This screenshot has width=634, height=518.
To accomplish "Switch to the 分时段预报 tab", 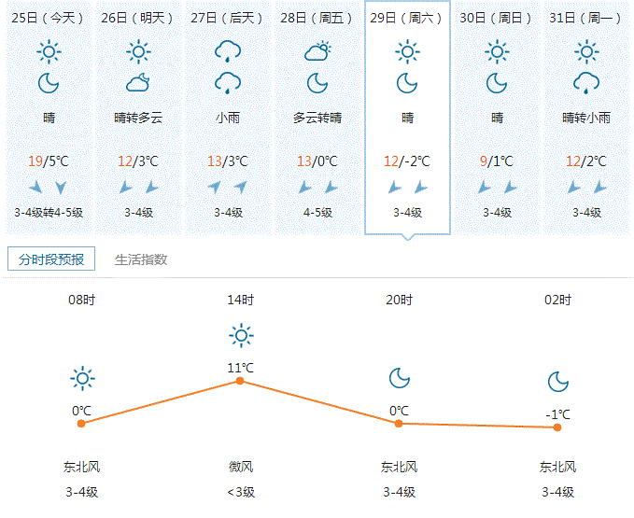I will coord(51,259).
